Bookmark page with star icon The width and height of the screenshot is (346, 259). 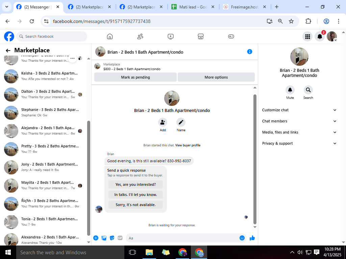[x=291, y=21]
